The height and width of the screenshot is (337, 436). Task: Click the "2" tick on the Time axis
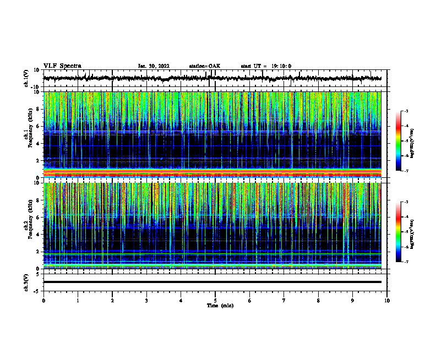[x=112, y=301]
